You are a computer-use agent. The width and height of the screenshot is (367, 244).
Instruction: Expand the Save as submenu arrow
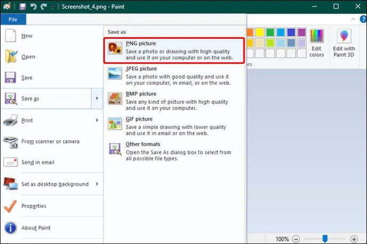97,98
